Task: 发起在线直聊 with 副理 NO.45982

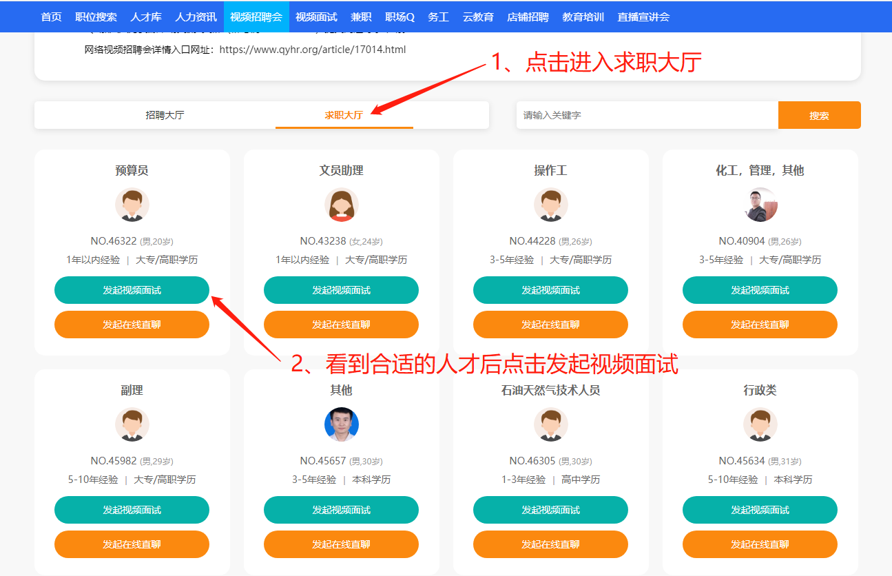Action: tap(132, 544)
